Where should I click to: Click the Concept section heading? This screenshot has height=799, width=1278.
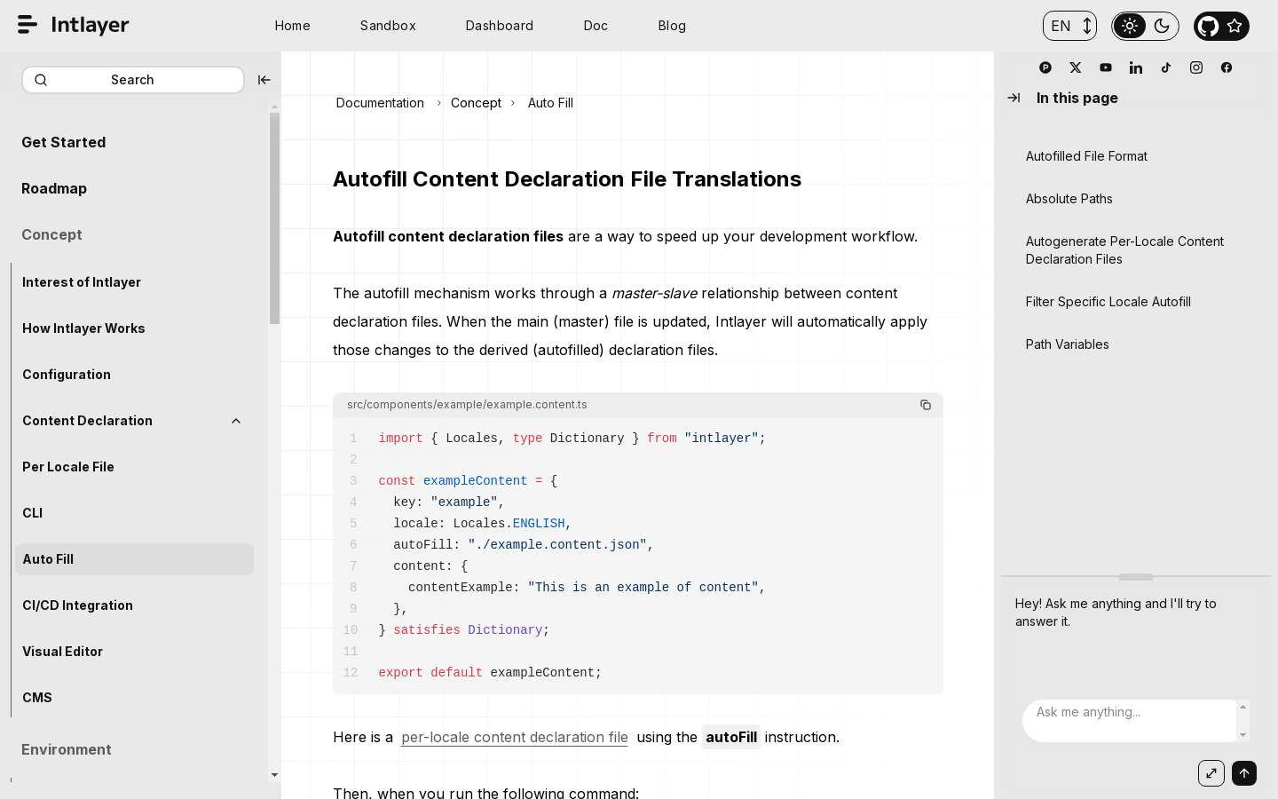click(51, 234)
